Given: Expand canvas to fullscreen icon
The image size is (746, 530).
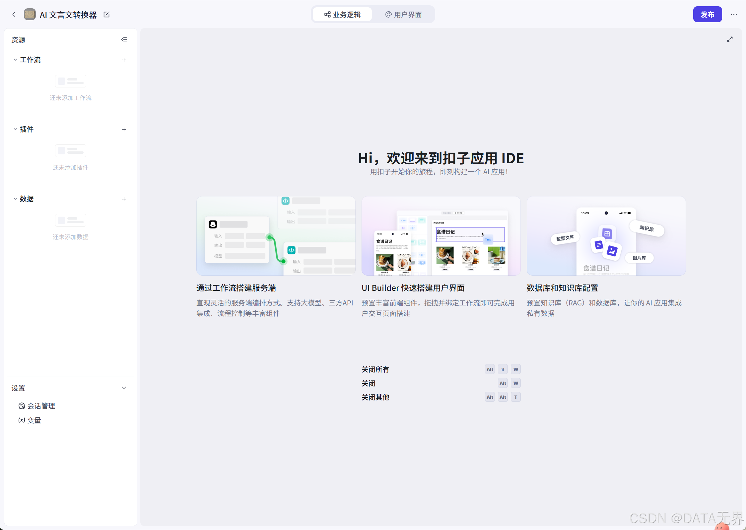Looking at the screenshot, I should click(x=730, y=39).
